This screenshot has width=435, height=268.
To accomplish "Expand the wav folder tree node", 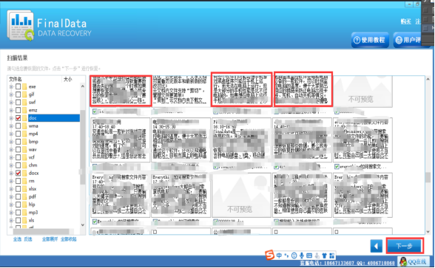I will point(11,149).
